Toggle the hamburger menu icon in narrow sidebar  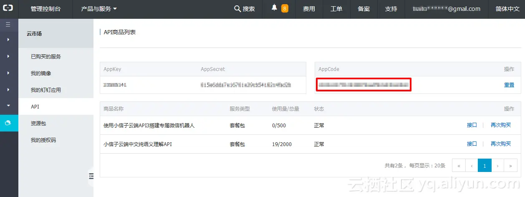pyautogui.click(x=8, y=25)
